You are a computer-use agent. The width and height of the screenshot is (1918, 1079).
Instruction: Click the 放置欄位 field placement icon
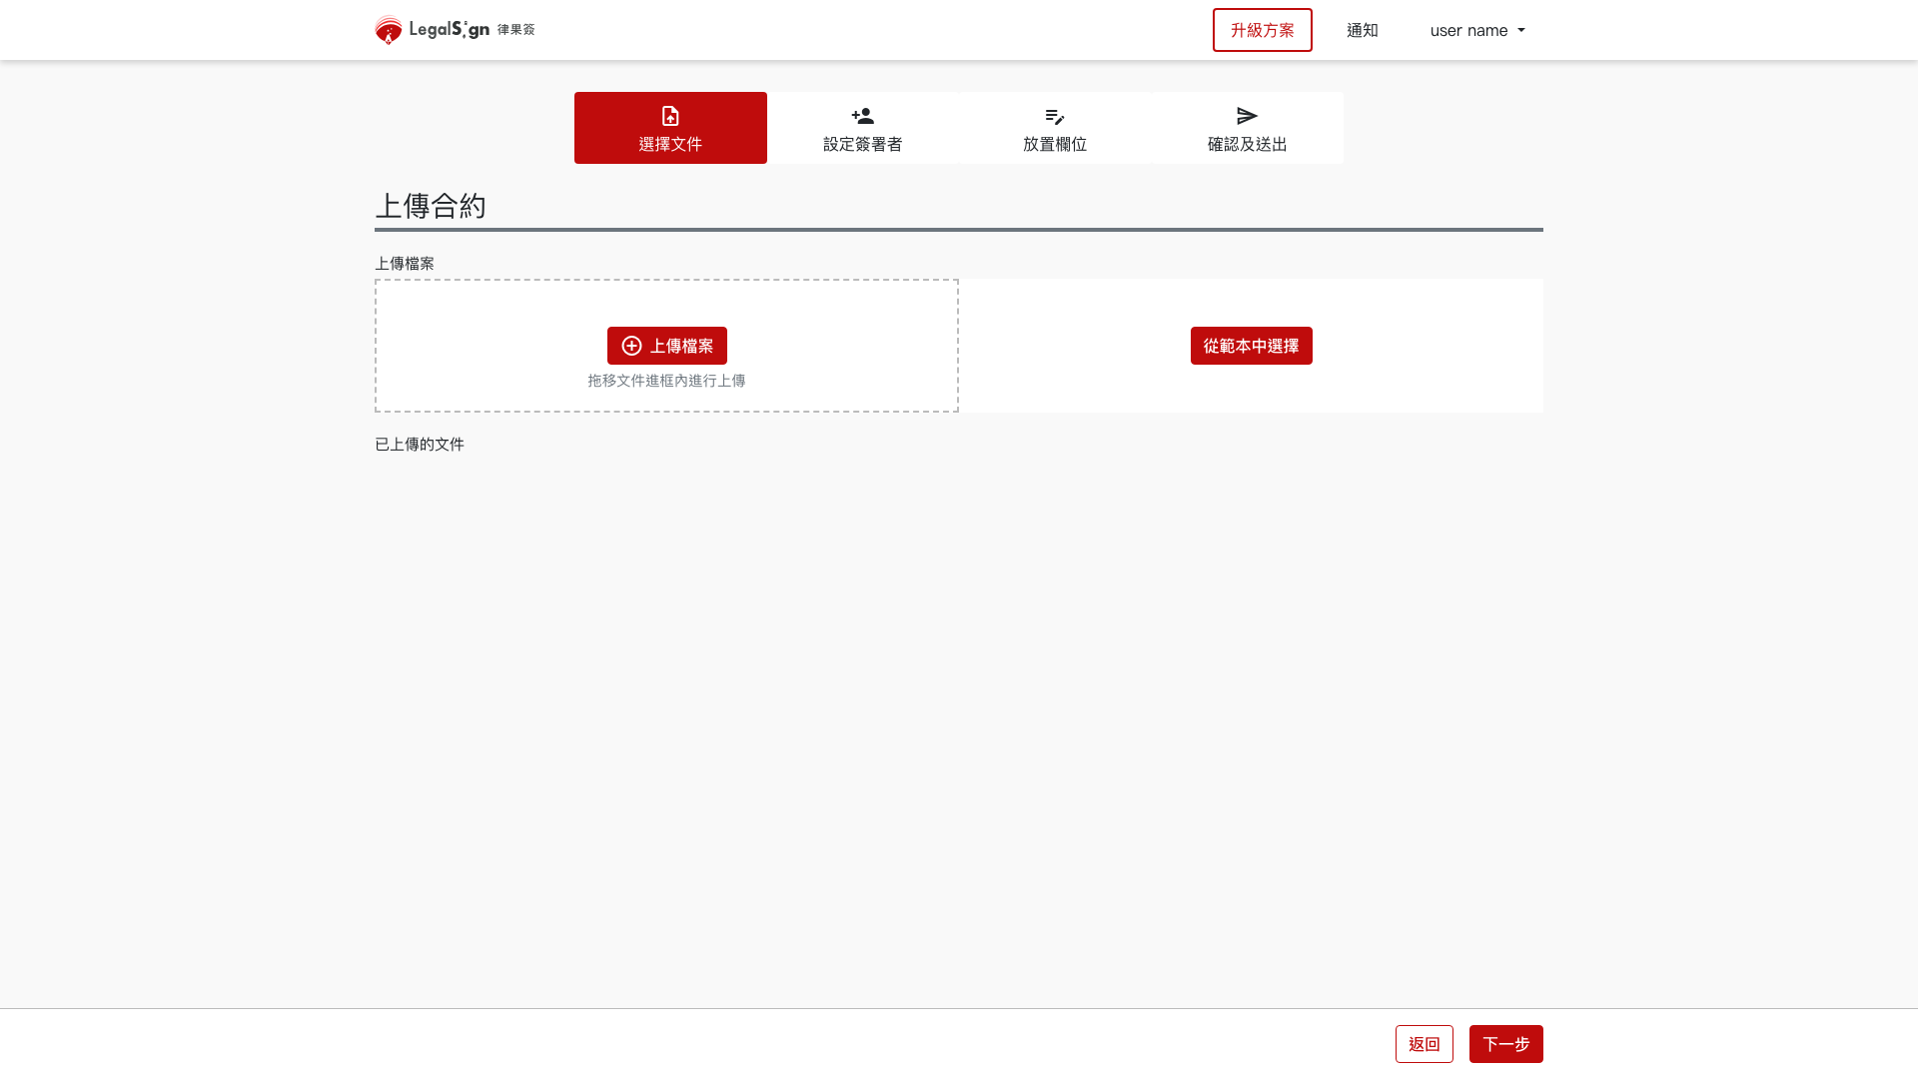tap(1054, 117)
